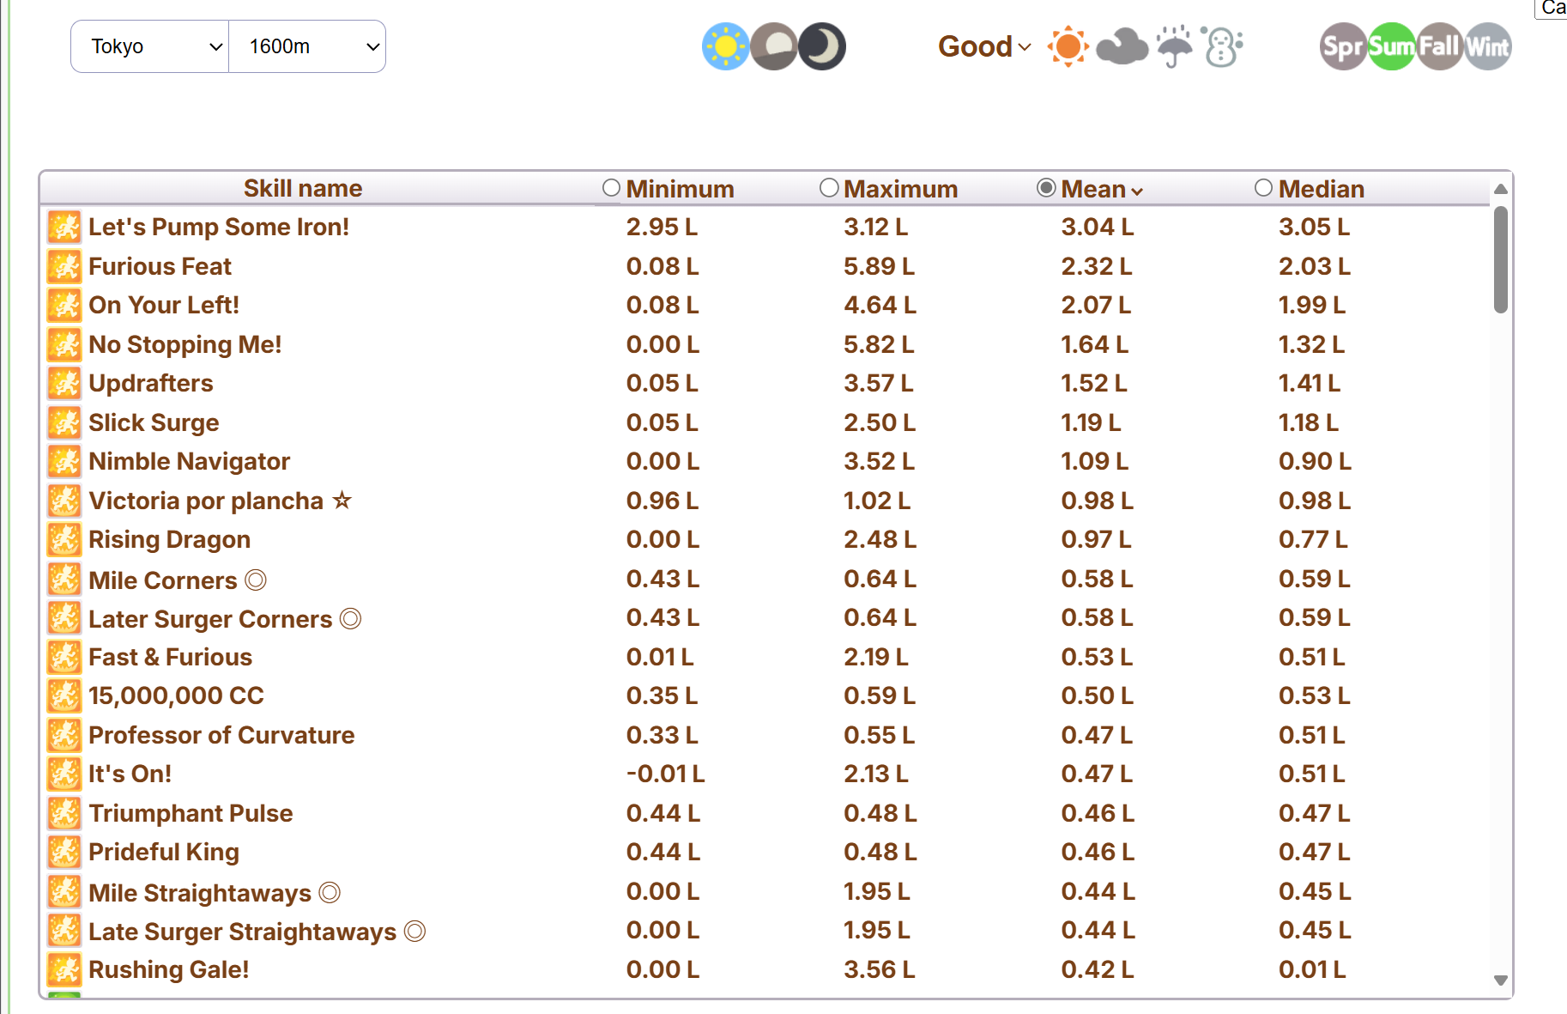Choose sunny weather icon
The image size is (1567, 1014).
(1068, 46)
